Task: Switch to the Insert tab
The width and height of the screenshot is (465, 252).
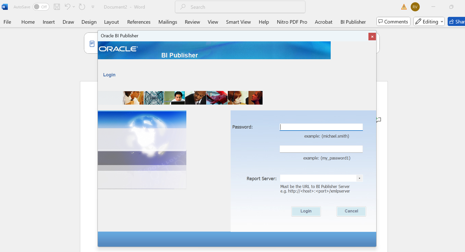Action: pyautogui.click(x=49, y=22)
